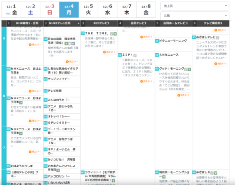Image resolution: width=235 pixels, height=185 pixels.
Task: Click 見たい! button under ZIP!
Action: [x=146, y=81]
